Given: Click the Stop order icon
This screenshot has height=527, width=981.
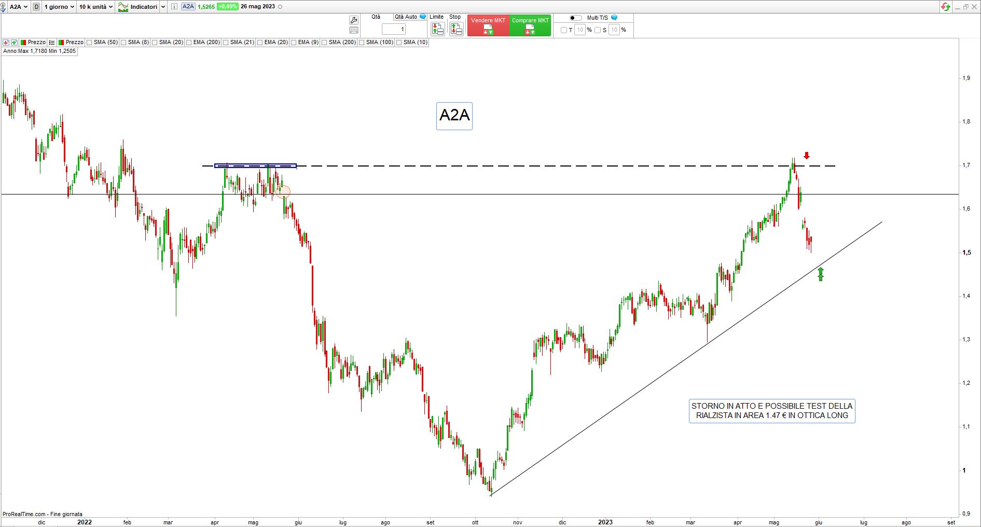Looking at the screenshot, I should 456,30.
